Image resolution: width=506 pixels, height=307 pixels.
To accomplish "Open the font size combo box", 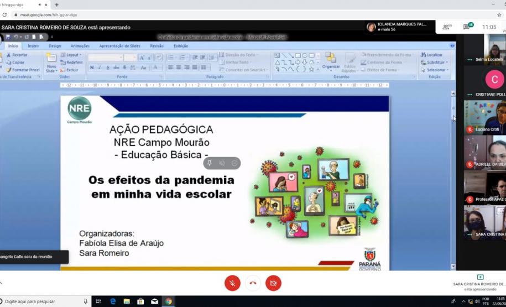I will (131, 58).
